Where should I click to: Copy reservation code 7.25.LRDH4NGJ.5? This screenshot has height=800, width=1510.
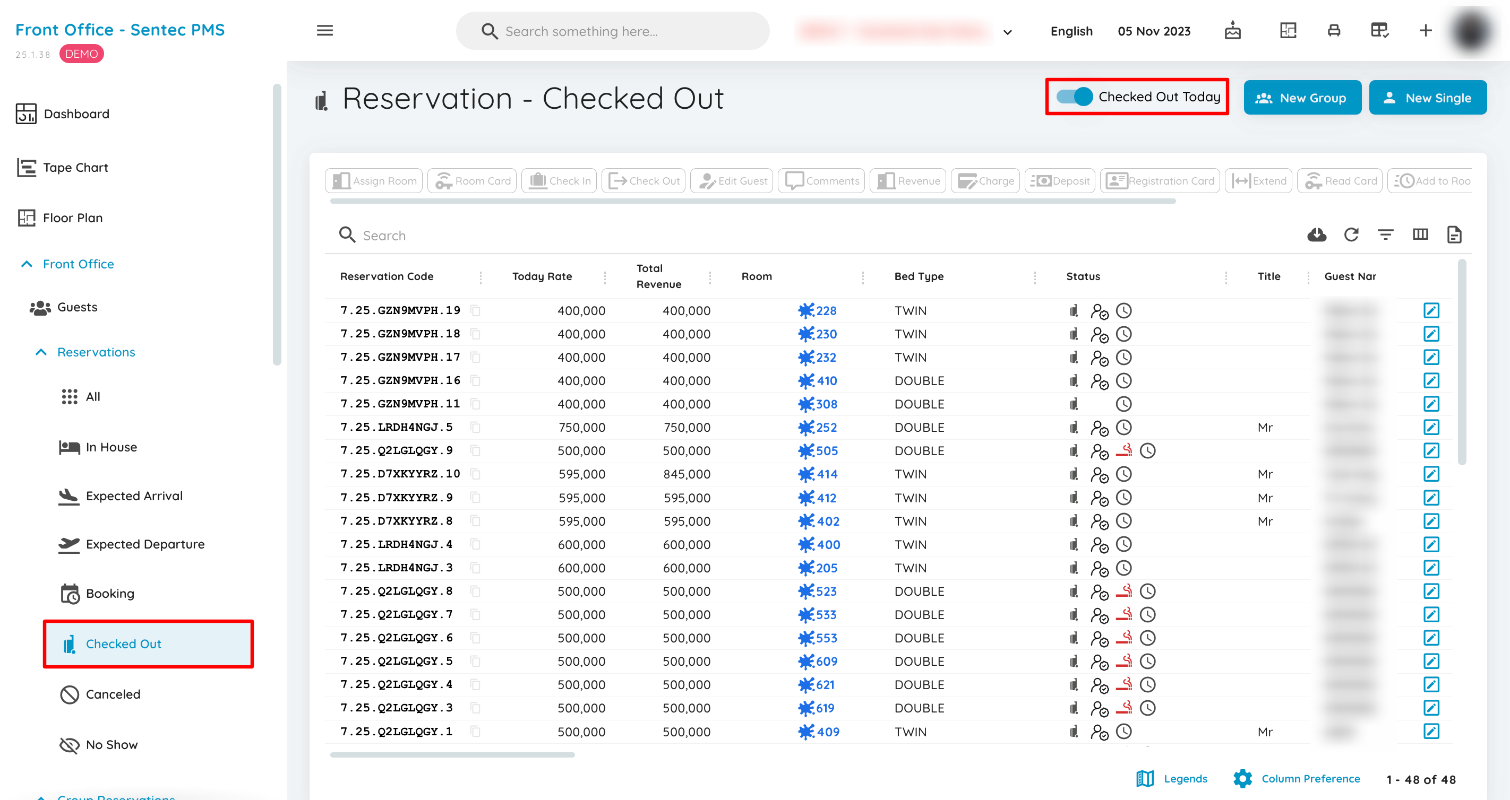point(475,428)
